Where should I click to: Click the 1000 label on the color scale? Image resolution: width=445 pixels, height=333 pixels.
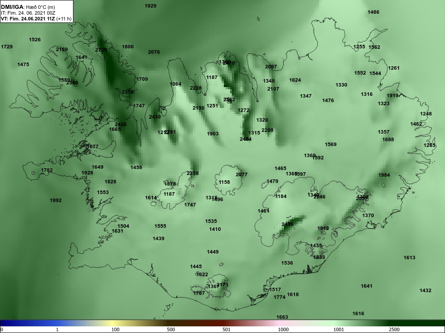click(283, 329)
